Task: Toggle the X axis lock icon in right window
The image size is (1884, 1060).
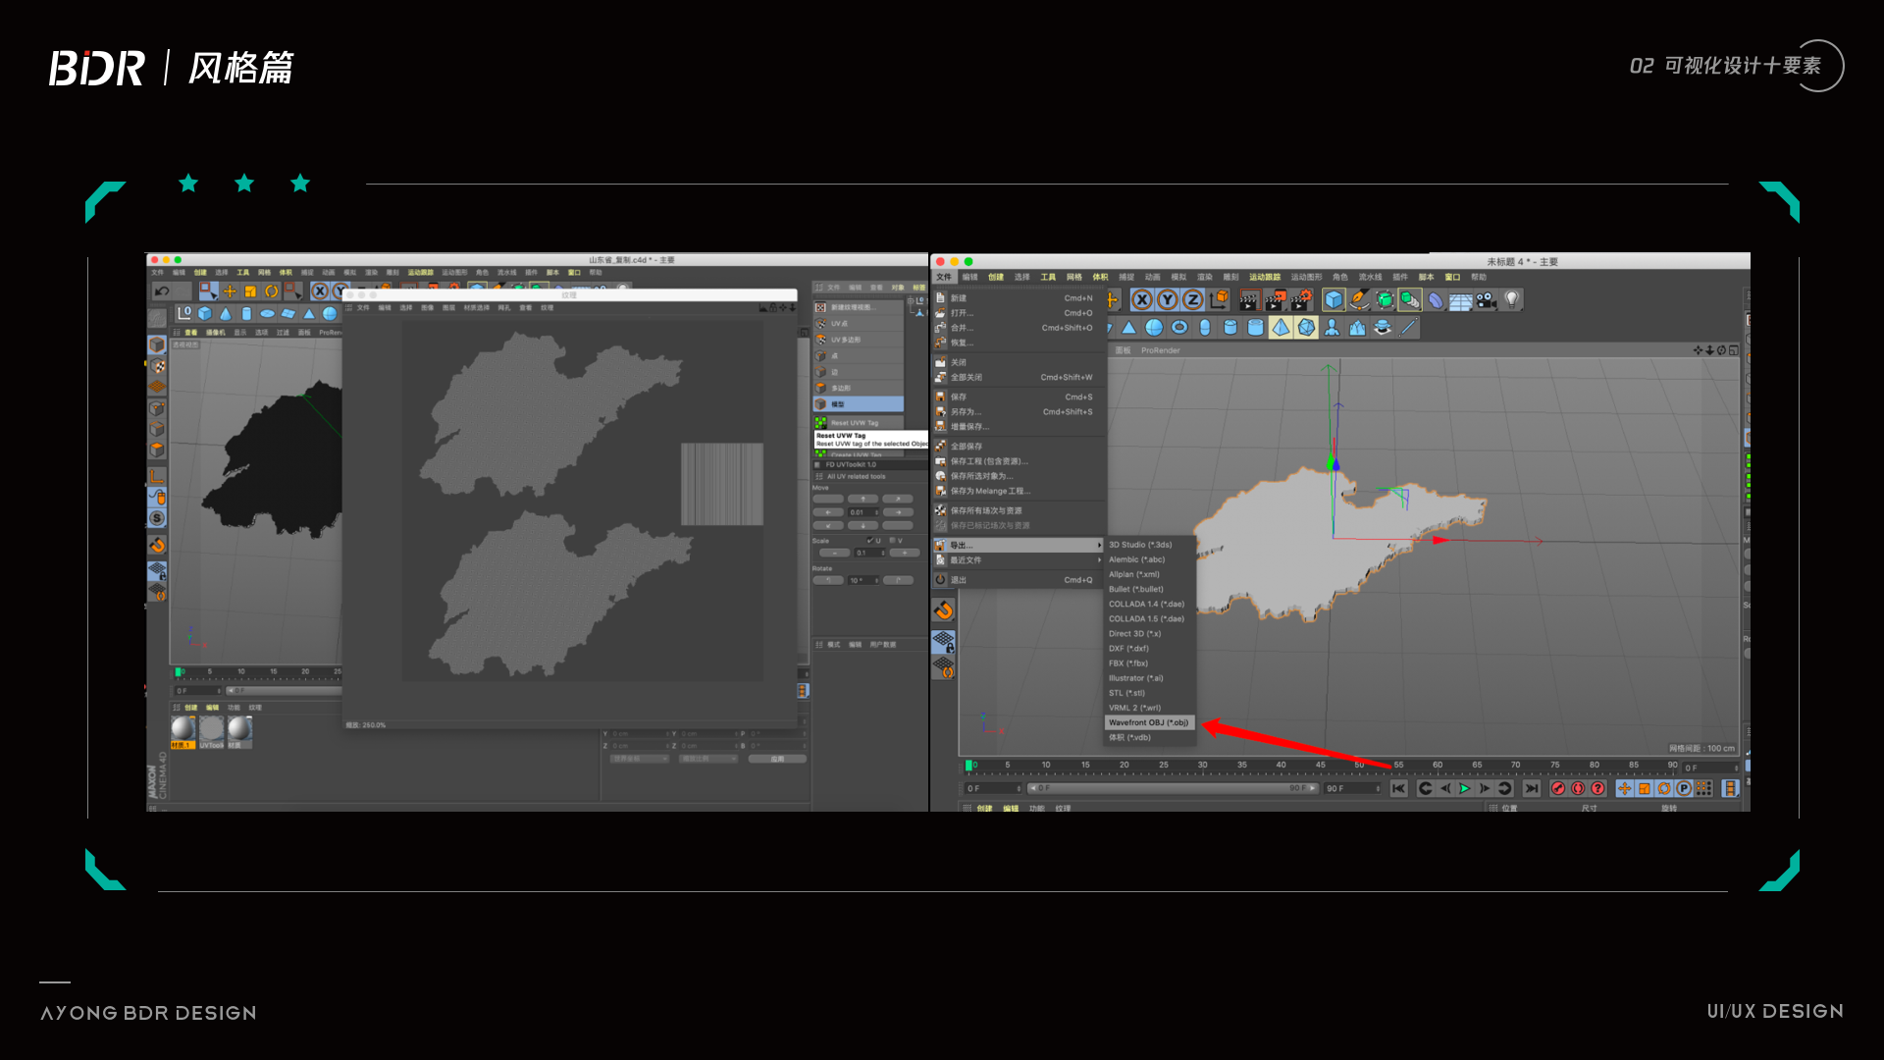Action: [1142, 300]
